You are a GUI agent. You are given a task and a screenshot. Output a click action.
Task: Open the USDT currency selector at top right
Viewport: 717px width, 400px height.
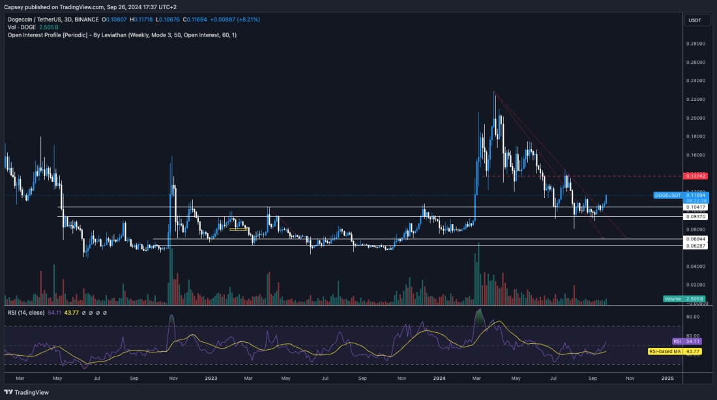point(695,20)
